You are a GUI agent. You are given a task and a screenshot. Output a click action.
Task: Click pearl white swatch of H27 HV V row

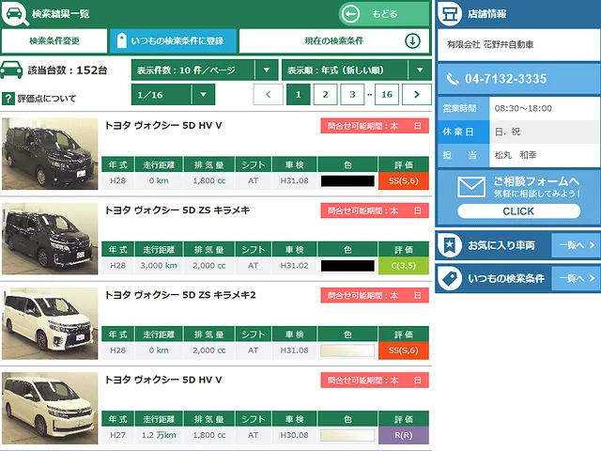click(x=347, y=435)
